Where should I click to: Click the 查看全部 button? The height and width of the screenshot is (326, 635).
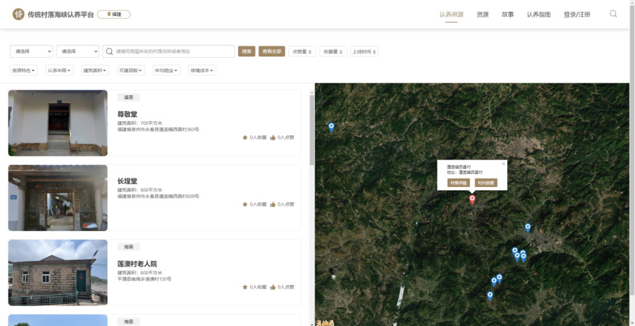(x=272, y=52)
